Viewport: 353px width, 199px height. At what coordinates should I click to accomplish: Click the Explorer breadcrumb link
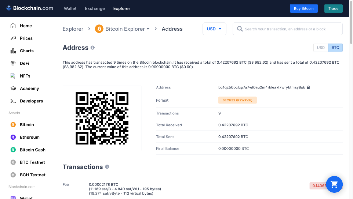(73, 29)
